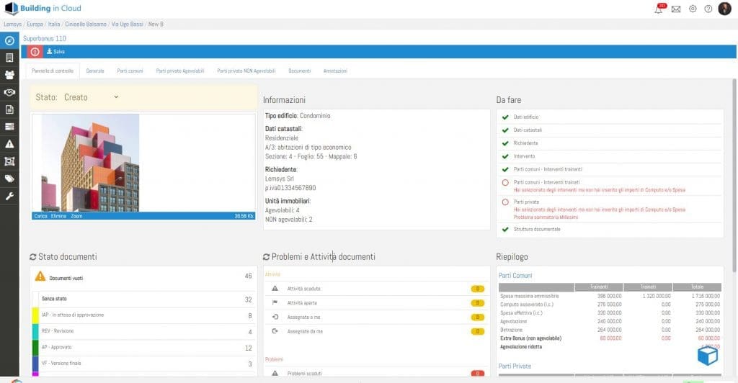Open the Lemsys breadcrumb link

(13, 24)
